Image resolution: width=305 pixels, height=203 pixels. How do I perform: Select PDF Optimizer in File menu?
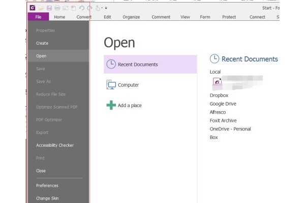pos(58,120)
